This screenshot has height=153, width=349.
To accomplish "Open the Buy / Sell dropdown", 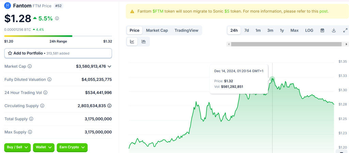I will click(x=17, y=147).
